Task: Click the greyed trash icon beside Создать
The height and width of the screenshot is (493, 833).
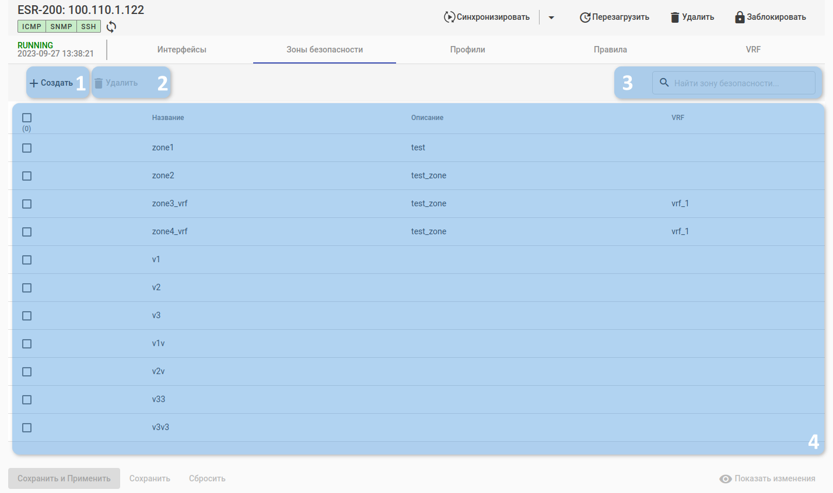Action: click(99, 83)
